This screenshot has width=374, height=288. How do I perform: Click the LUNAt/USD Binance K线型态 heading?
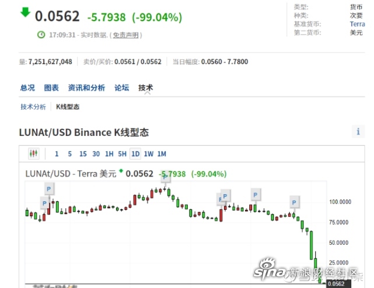(84, 132)
